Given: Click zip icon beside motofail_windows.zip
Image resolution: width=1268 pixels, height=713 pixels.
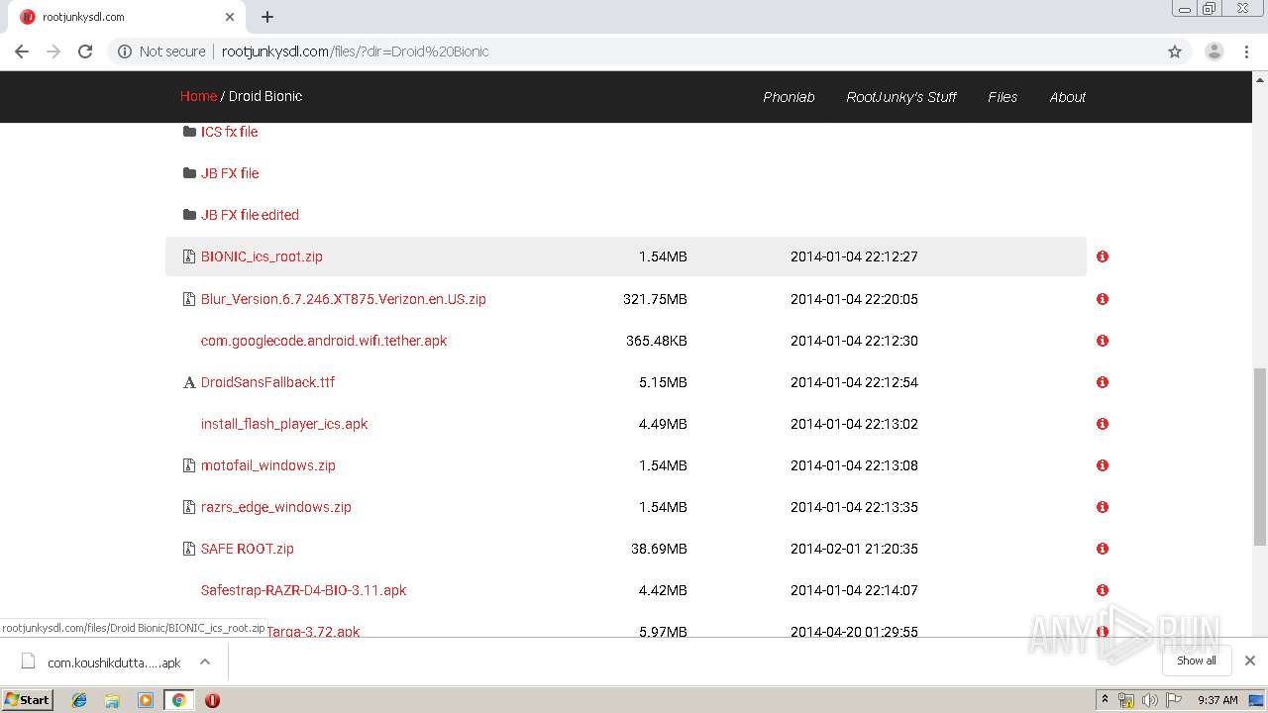Looking at the screenshot, I should pos(189,465).
